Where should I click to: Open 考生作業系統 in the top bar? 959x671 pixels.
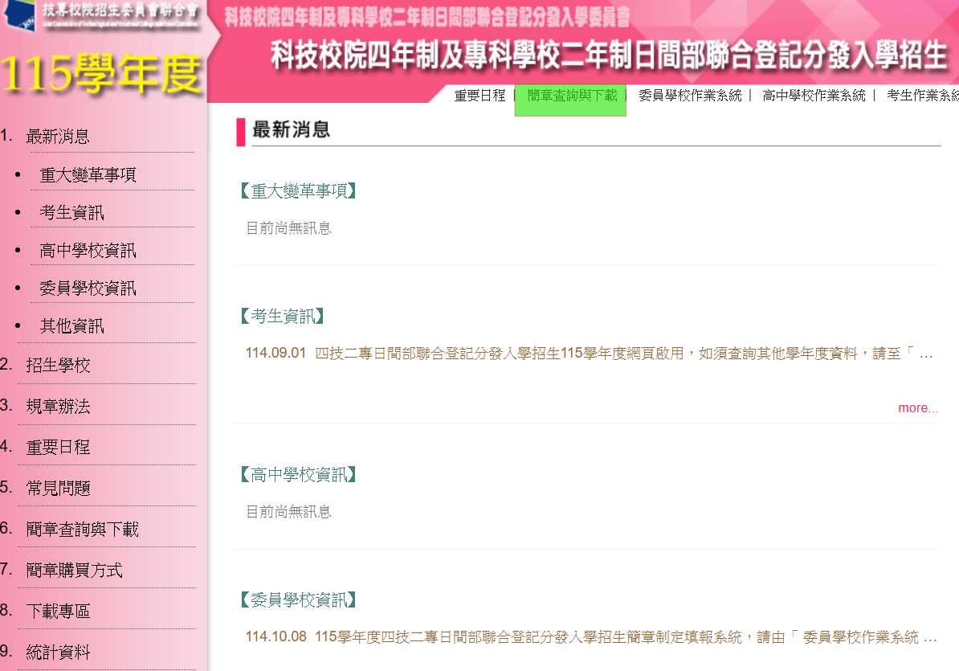tap(922, 96)
